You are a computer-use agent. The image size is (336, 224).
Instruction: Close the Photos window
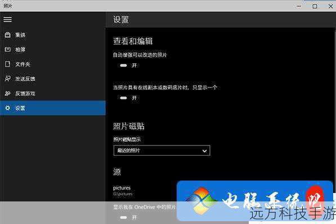pyautogui.click(x=330, y=6)
